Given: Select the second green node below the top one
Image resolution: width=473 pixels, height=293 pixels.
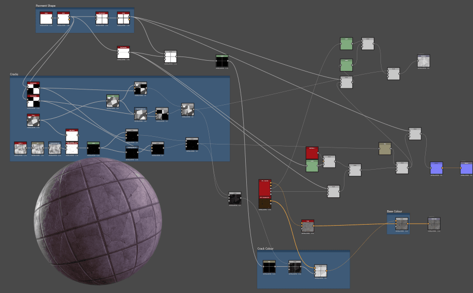Looking at the screenshot, I should point(347,65).
